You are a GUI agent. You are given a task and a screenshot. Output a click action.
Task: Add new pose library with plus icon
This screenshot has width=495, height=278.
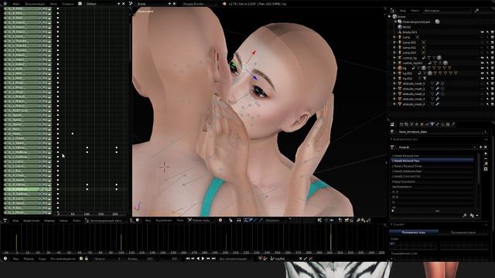[x=481, y=147]
